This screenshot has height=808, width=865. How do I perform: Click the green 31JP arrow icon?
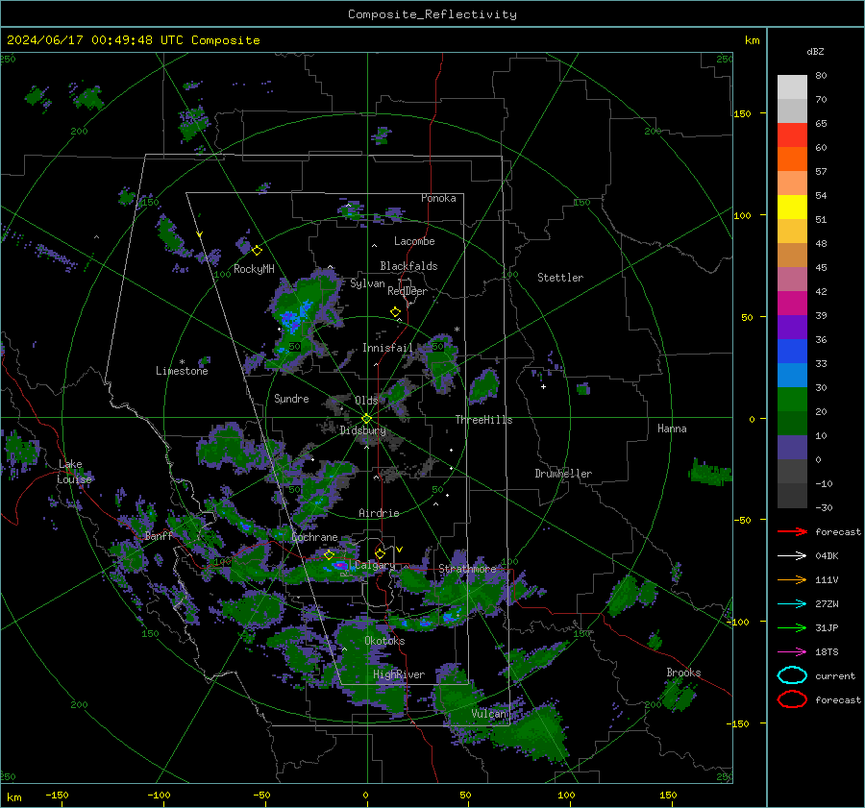pyautogui.click(x=792, y=627)
